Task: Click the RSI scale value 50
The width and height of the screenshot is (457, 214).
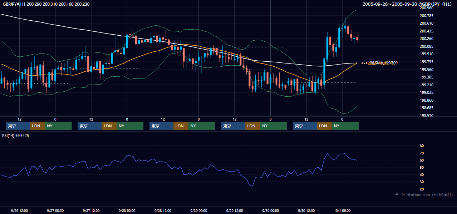Action: 422,167
